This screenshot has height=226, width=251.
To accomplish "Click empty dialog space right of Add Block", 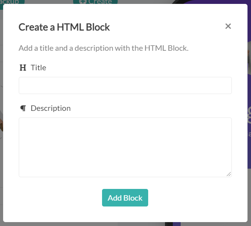I will point(192,198).
